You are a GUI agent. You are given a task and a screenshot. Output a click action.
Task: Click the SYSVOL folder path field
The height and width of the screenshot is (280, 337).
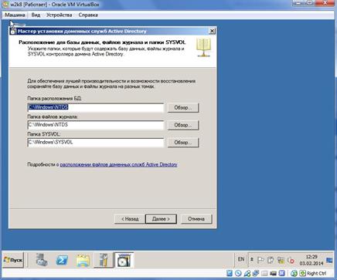pyautogui.click(x=95, y=143)
